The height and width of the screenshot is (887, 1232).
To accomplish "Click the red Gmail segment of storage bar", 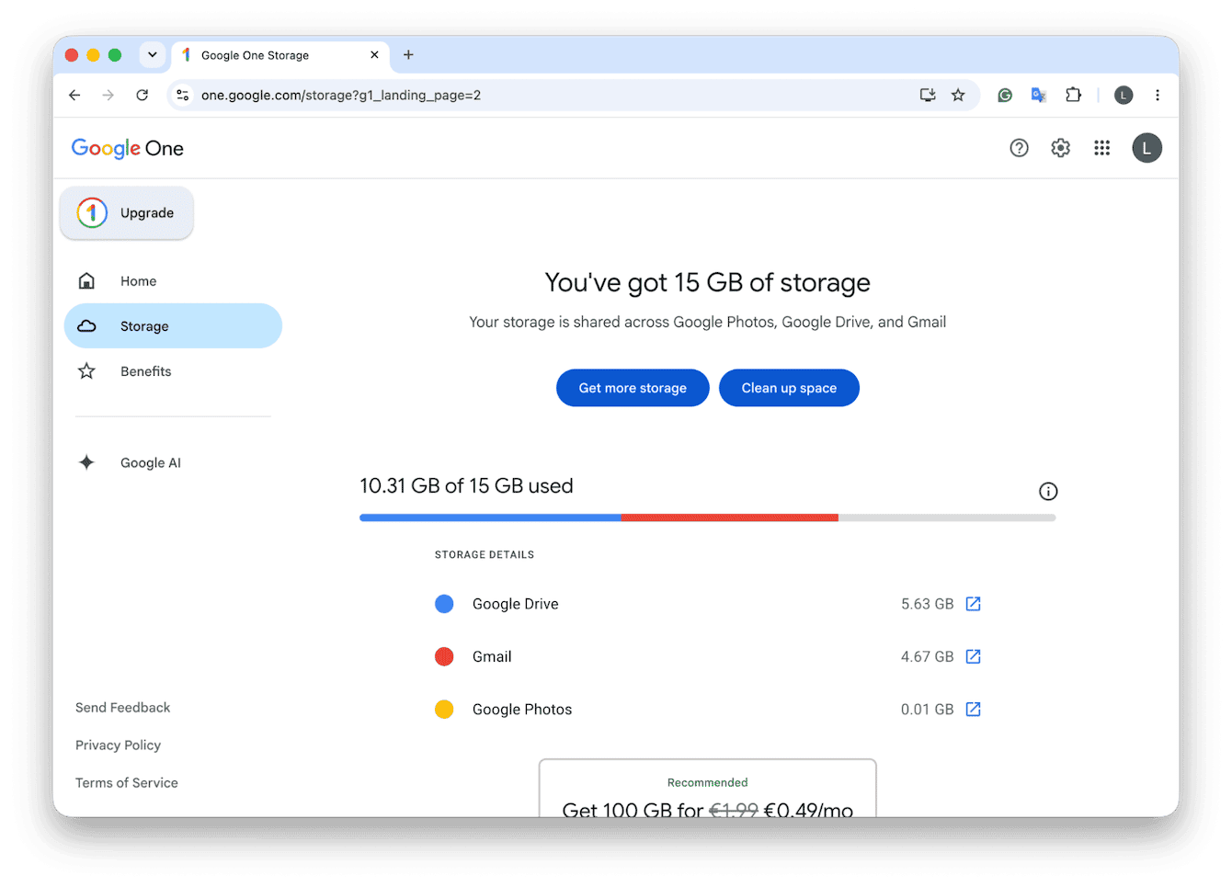I will pyautogui.click(x=730, y=517).
